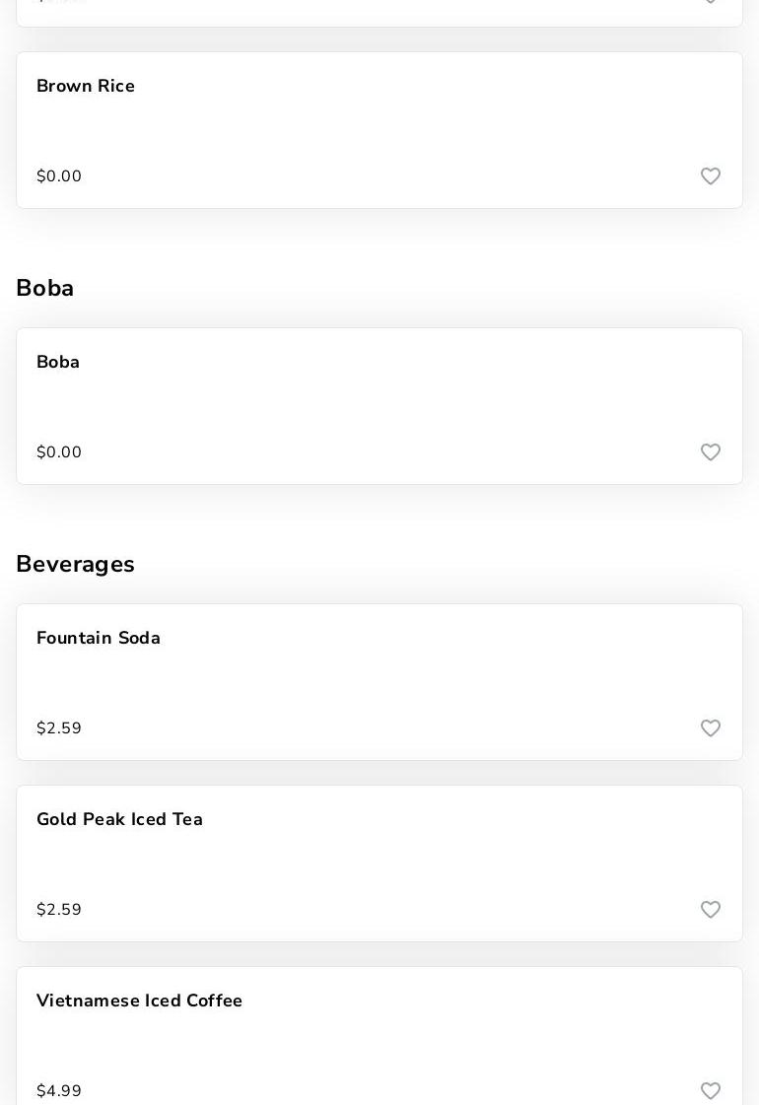Favorite Fountain Soda using its heart icon
Screen dimensions: 759x1105
(x=711, y=728)
